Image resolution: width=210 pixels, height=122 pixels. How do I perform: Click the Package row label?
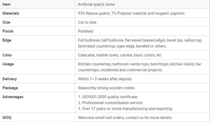[x=10, y=88]
